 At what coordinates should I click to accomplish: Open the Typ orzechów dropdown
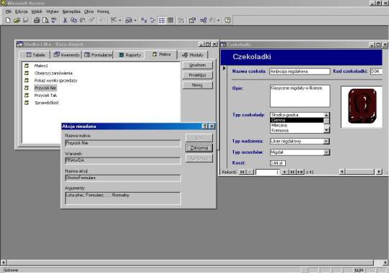tap(326, 152)
